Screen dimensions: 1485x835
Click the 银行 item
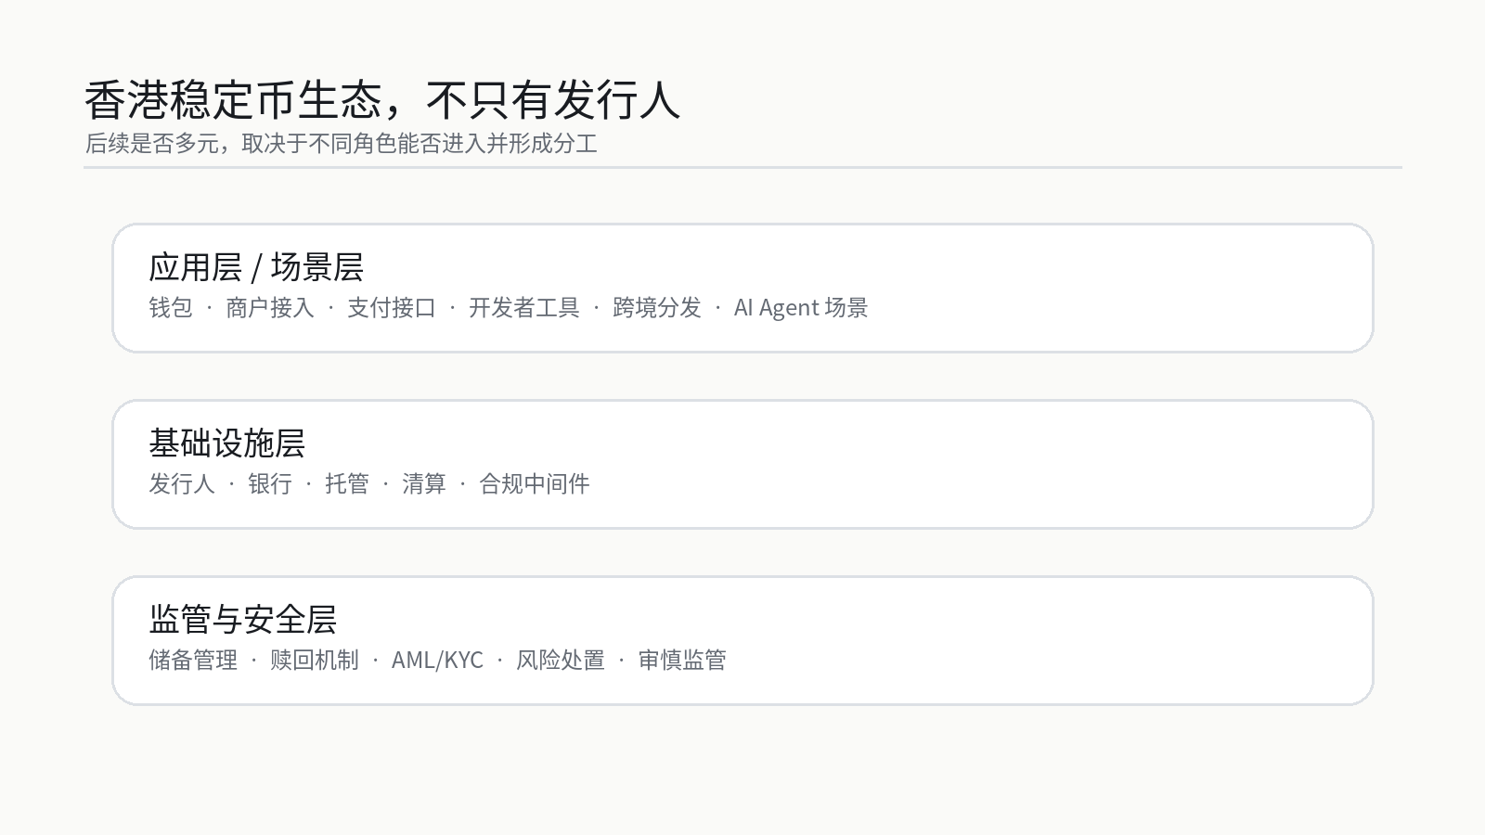pyautogui.click(x=270, y=484)
